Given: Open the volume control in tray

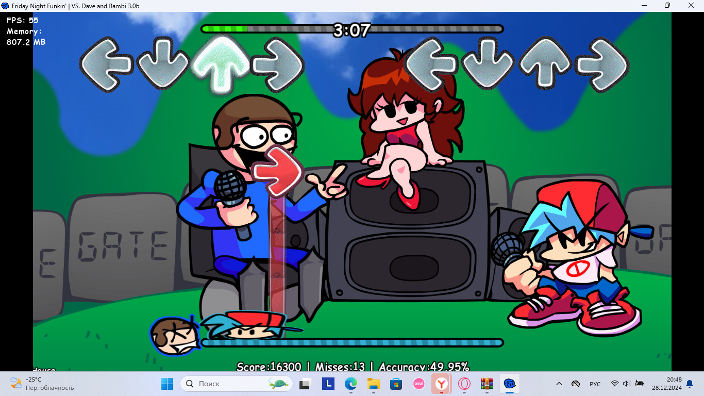Looking at the screenshot, I should [x=627, y=384].
